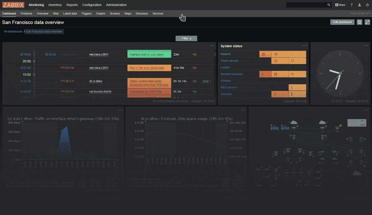Click the net.foundry.fls648 host link

click(100, 91)
